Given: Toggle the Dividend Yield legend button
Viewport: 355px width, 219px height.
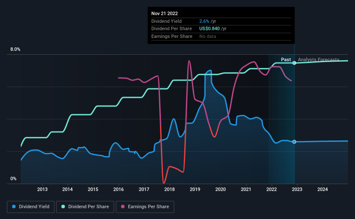Looking at the screenshot, I should [31, 207].
